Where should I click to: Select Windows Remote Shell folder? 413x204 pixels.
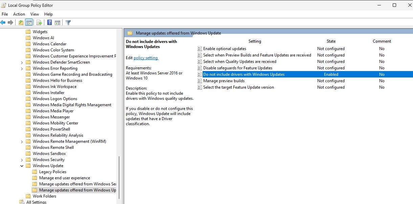point(53,148)
